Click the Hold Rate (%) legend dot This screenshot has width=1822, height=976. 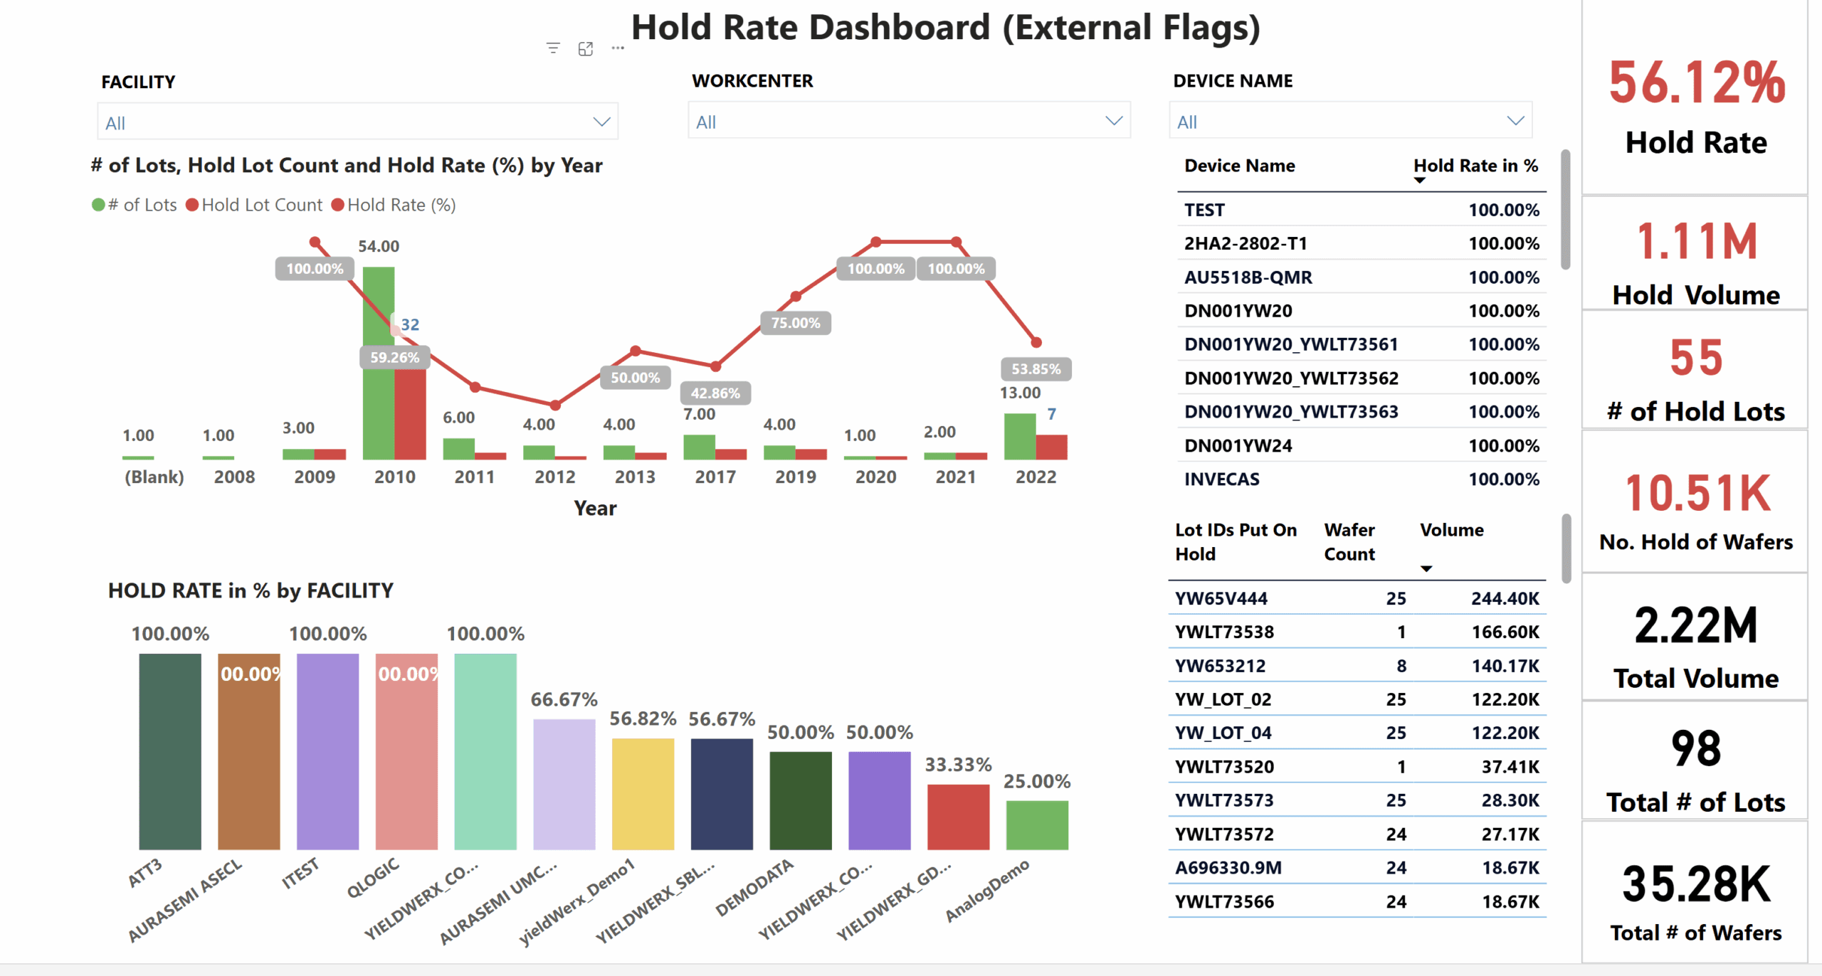338,206
